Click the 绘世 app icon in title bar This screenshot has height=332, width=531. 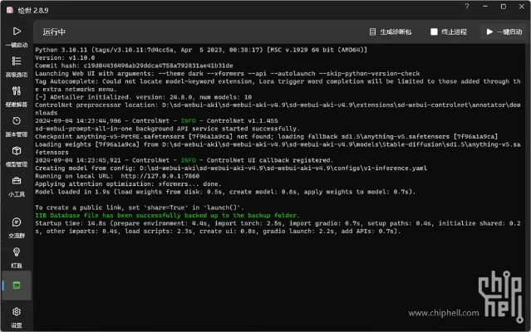pos(7,8)
